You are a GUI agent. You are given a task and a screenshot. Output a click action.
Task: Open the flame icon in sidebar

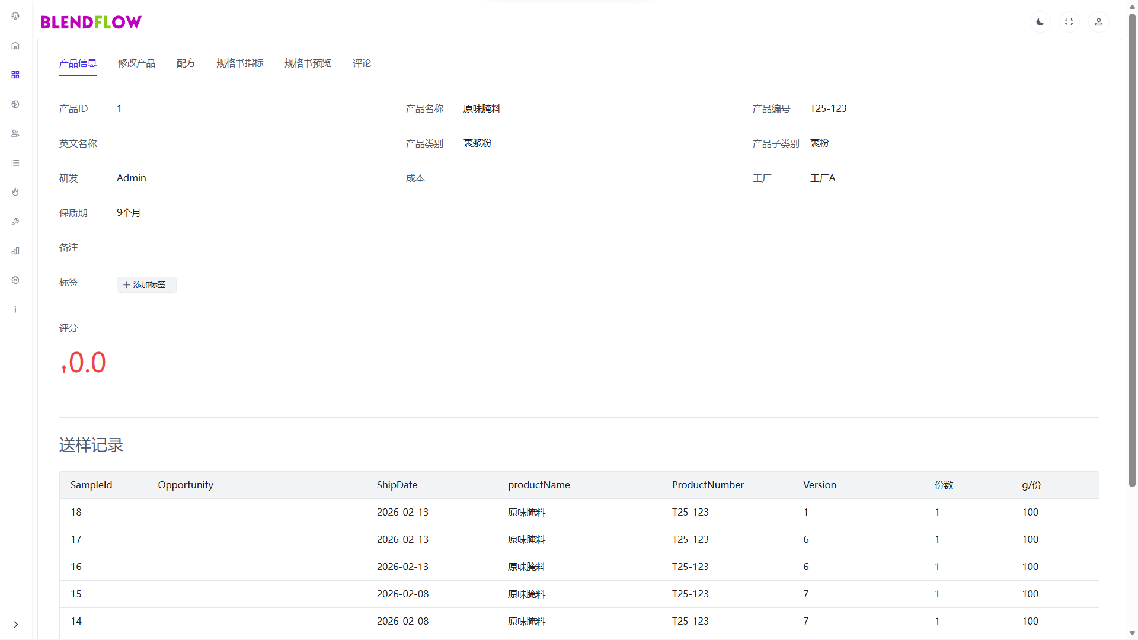tap(15, 192)
